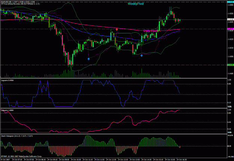
Task: Click the white current price box 1.4248
Action: pyautogui.click(x=230, y=19)
